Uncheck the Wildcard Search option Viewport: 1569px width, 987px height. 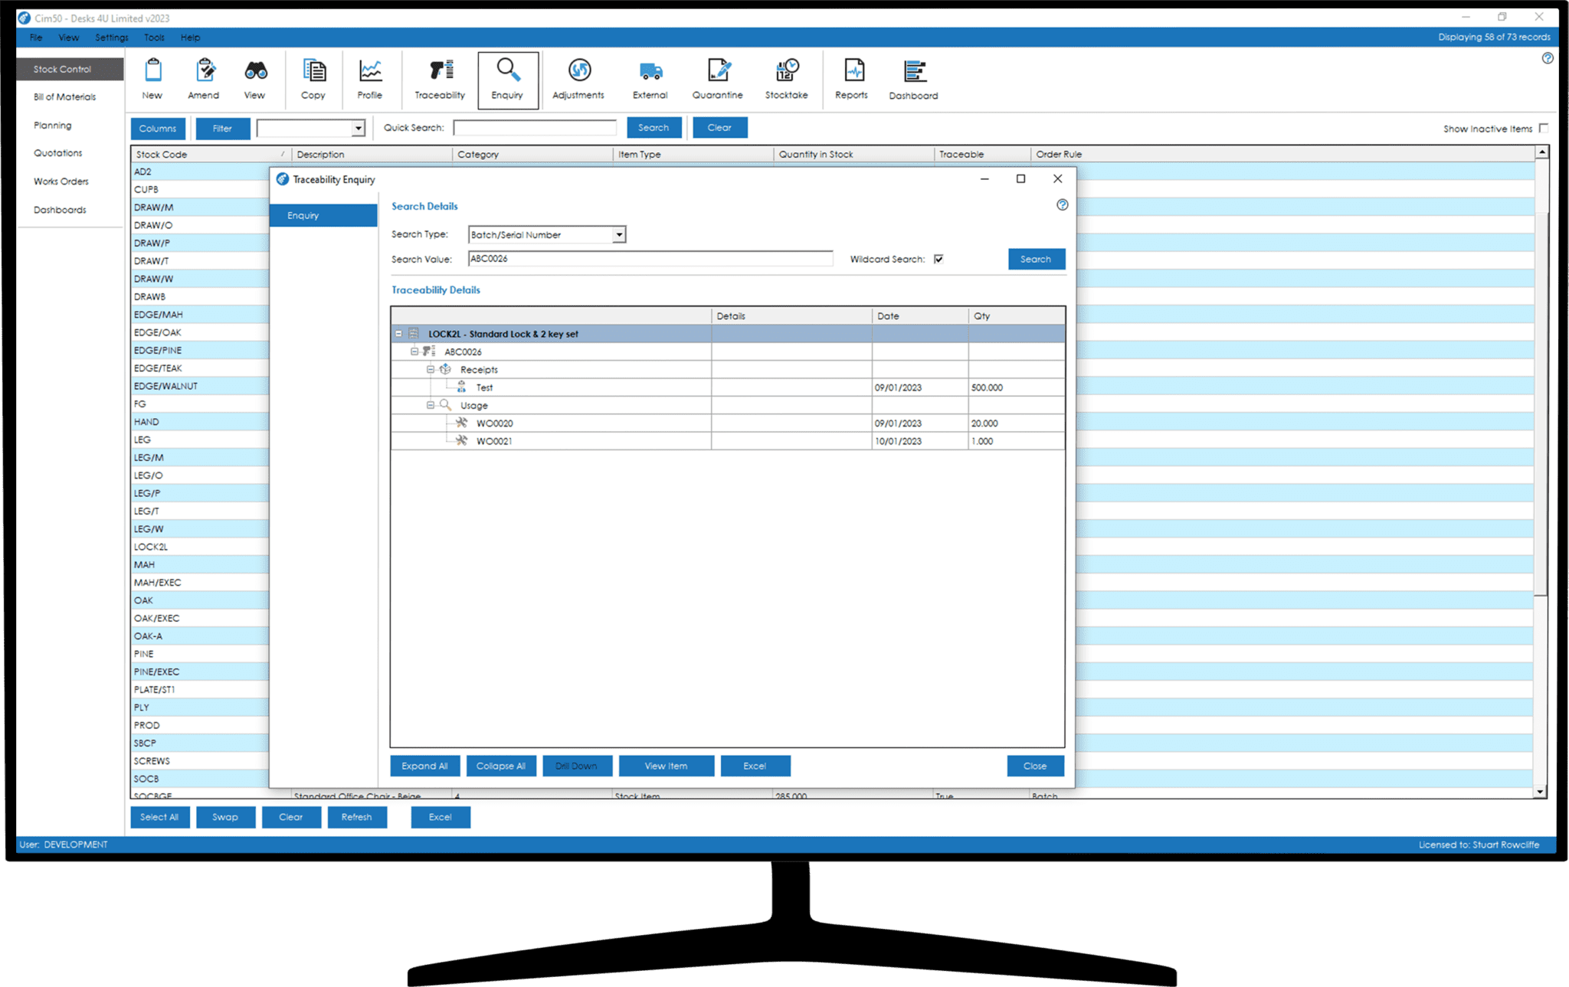point(939,260)
